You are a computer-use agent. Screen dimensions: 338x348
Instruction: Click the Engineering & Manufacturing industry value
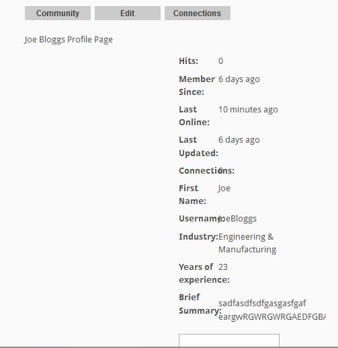[247, 243]
